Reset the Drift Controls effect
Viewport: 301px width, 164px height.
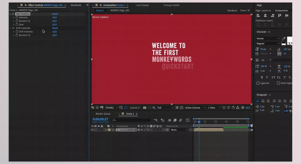(55, 28)
